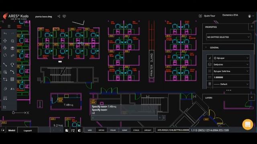This screenshot has width=257, height=144.
Task: Switch to the Model tab
Action: pyautogui.click(x=12, y=130)
